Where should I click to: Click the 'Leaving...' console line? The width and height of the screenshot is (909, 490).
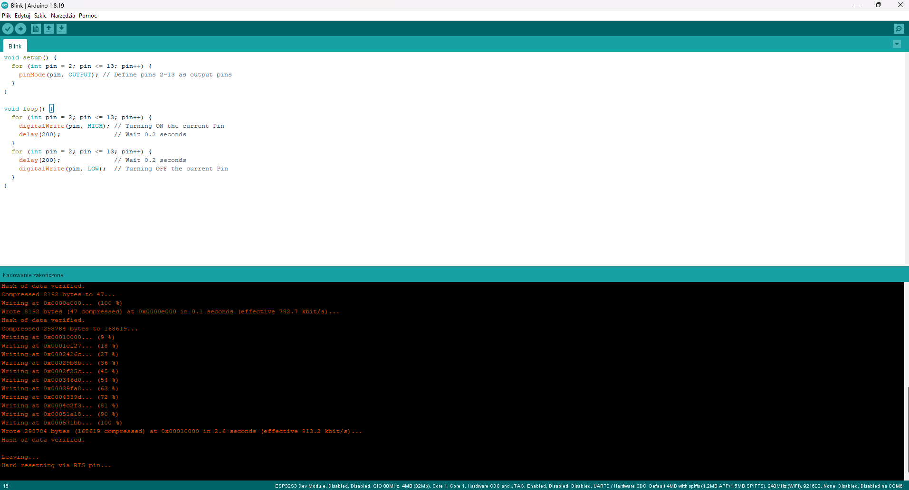point(20,457)
